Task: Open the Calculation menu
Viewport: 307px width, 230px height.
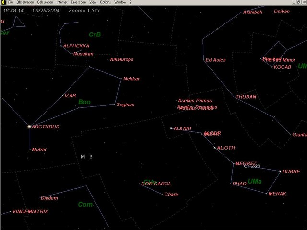Action: [45, 2]
